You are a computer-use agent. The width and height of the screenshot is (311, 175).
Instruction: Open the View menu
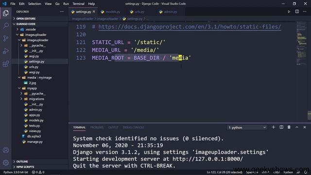coord(48,3)
